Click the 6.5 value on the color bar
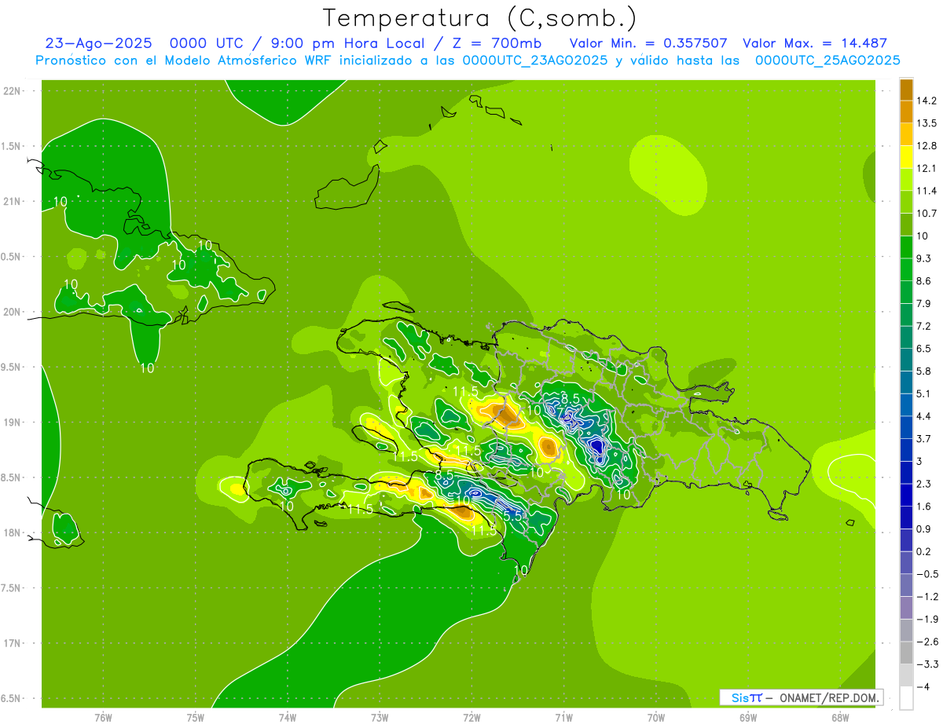This screenshot has width=943, height=728. [923, 349]
